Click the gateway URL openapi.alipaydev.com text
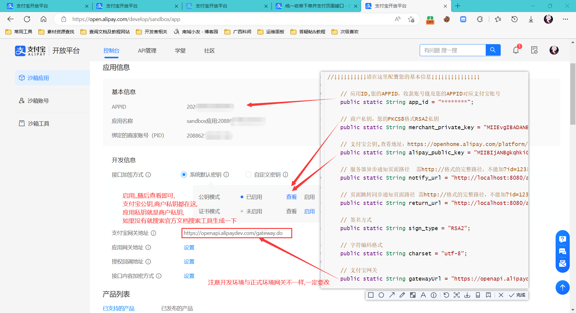Screen dimensions: 576x313 233,233
